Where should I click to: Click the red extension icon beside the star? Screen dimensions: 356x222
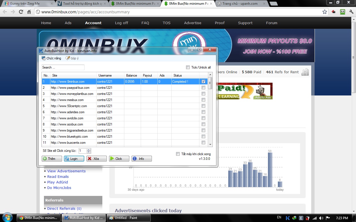334,12
